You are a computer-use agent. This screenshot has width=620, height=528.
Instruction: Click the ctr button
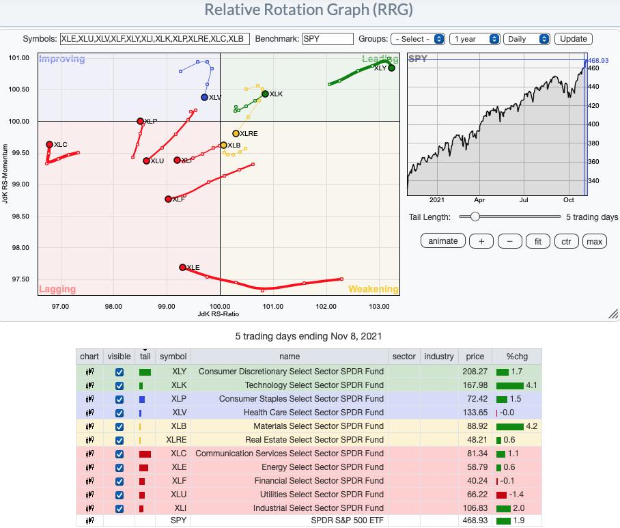coord(566,241)
